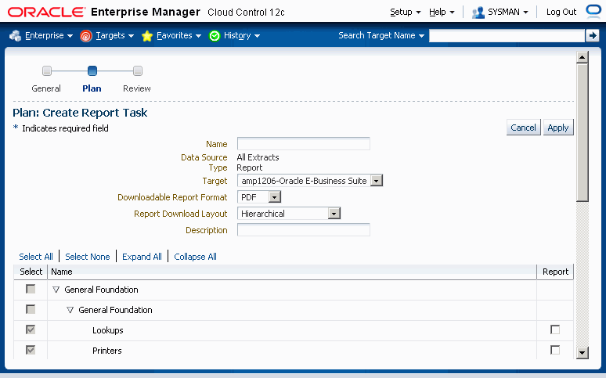Image resolution: width=606 pixels, height=378 pixels.
Task: Click the History green clock icon
Action: tap(214, 36)
